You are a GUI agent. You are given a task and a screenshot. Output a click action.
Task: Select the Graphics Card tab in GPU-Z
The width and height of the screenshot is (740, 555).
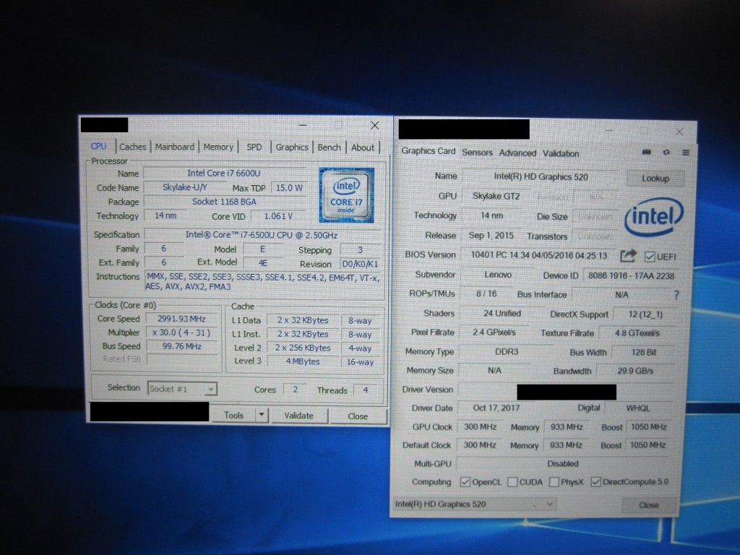coord(428,151)
